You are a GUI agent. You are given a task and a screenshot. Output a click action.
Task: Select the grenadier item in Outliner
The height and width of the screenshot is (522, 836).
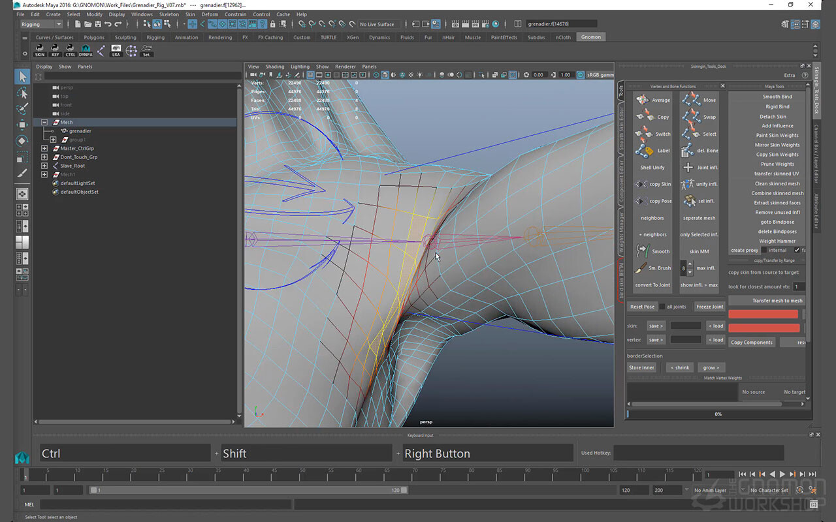80,131
